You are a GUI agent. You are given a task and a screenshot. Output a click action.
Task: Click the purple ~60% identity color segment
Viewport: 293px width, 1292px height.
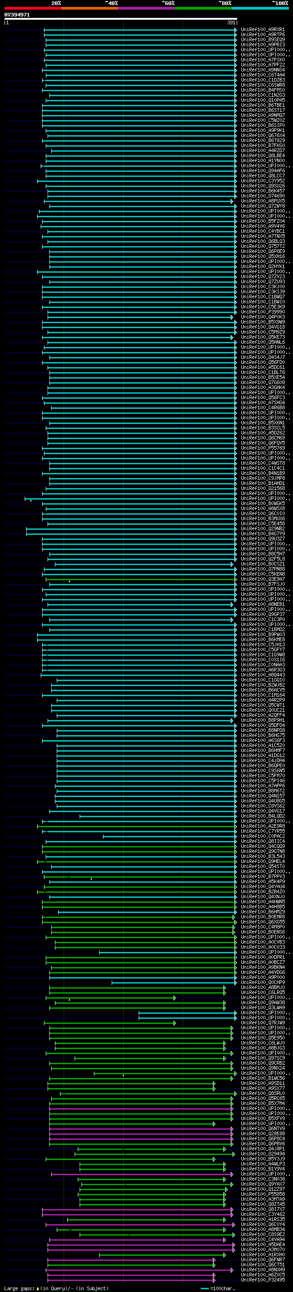pyautogui.click(x=147, y=8)
